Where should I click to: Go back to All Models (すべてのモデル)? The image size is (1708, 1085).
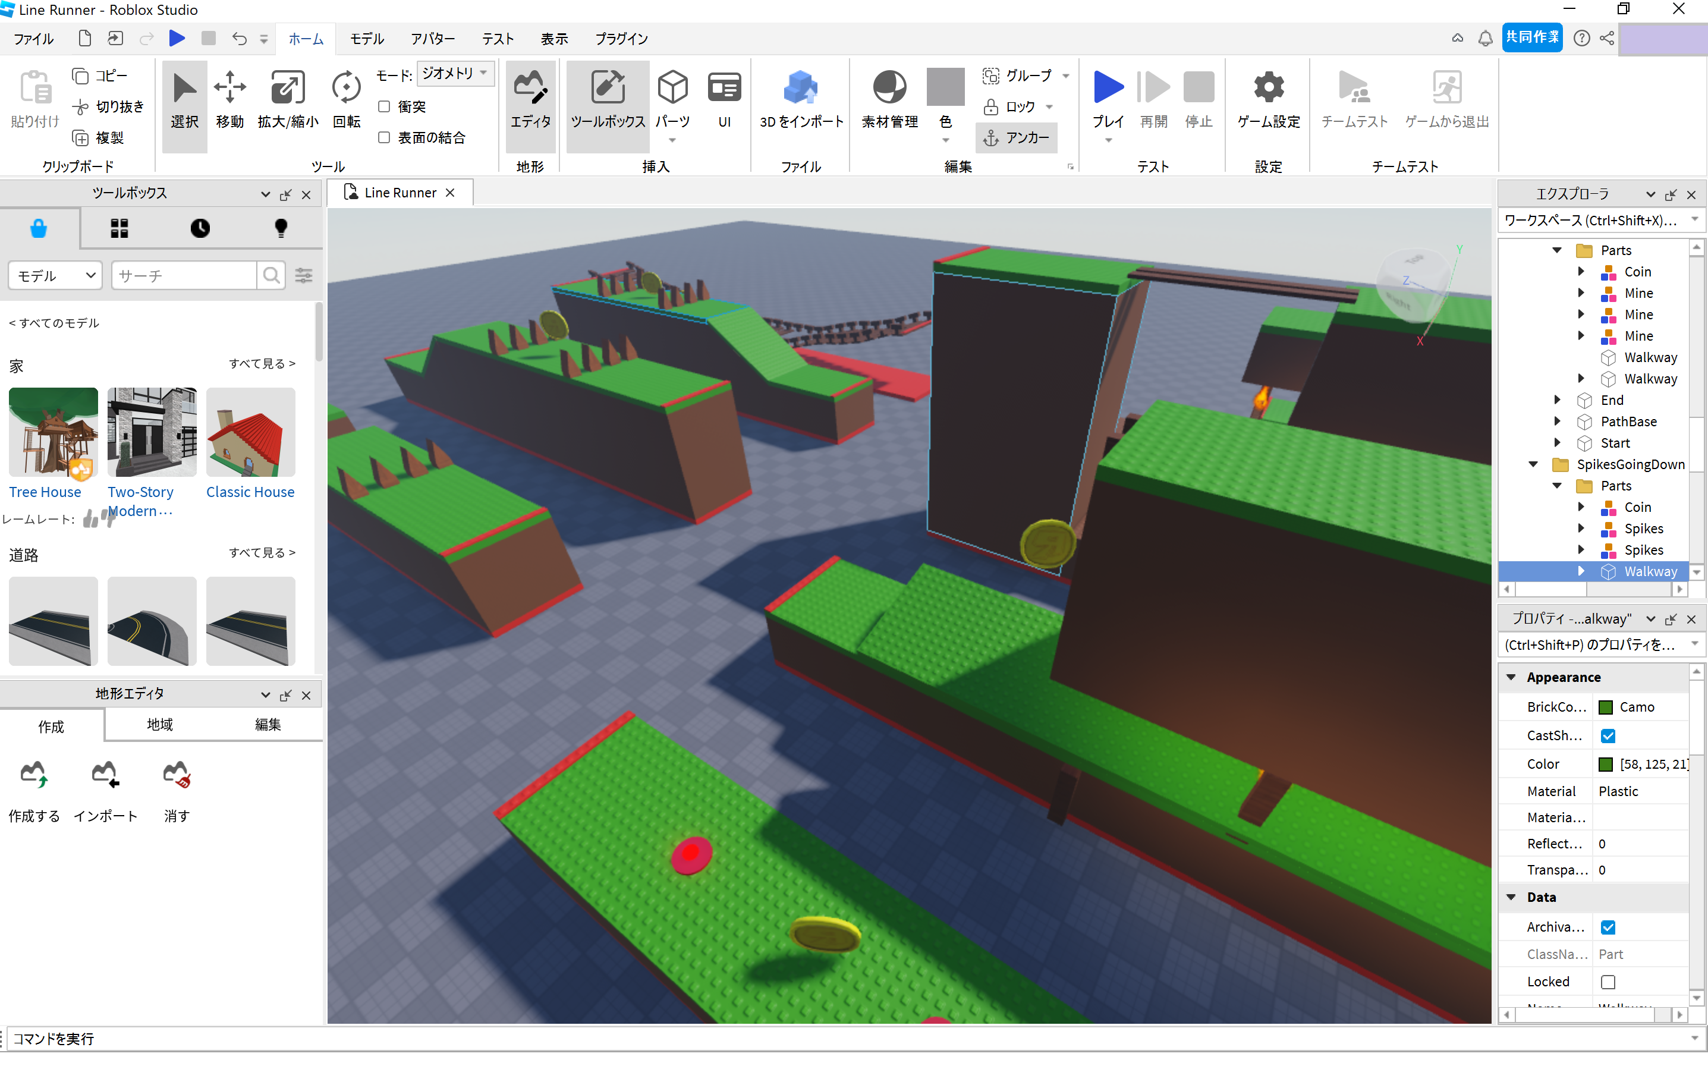click(54, 323)
